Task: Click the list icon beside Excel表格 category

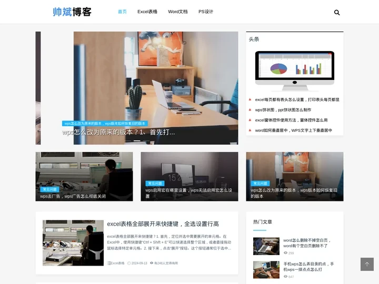Action: tap(109, 263)
